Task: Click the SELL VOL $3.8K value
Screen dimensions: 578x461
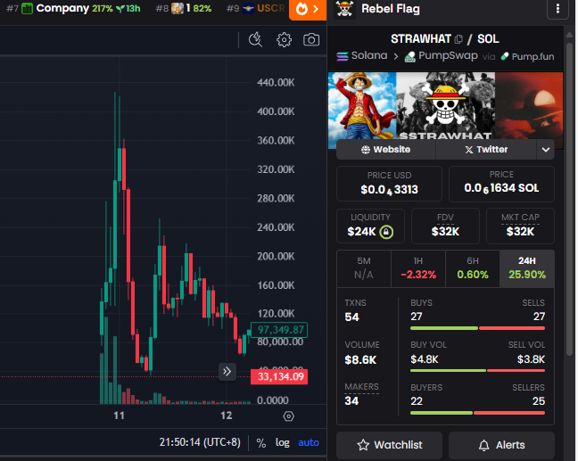Action: click(x=531, y=359)
